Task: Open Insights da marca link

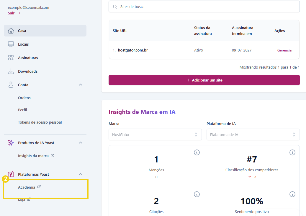Action: tap(33, 156)
